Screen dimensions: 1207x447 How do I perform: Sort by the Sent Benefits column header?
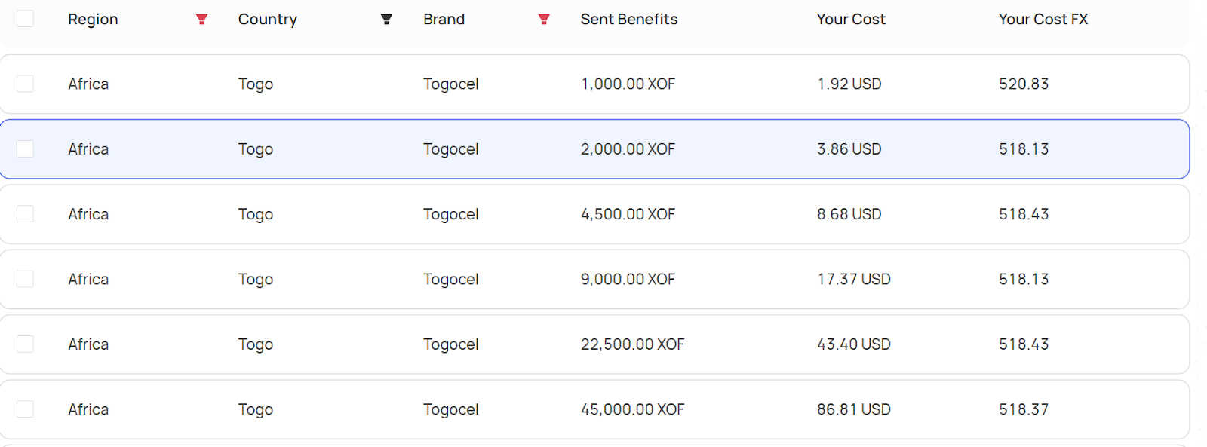[x=629, y=20]
